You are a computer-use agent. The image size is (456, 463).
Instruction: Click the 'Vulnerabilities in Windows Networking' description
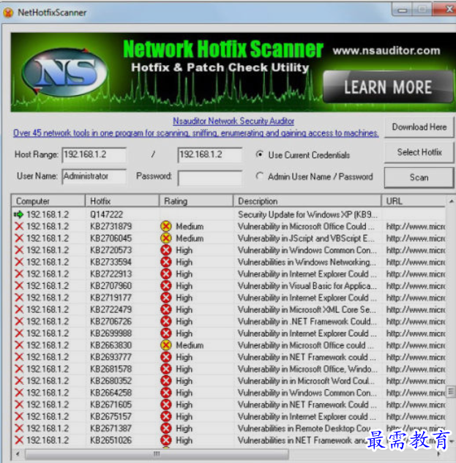pos(307,262)
